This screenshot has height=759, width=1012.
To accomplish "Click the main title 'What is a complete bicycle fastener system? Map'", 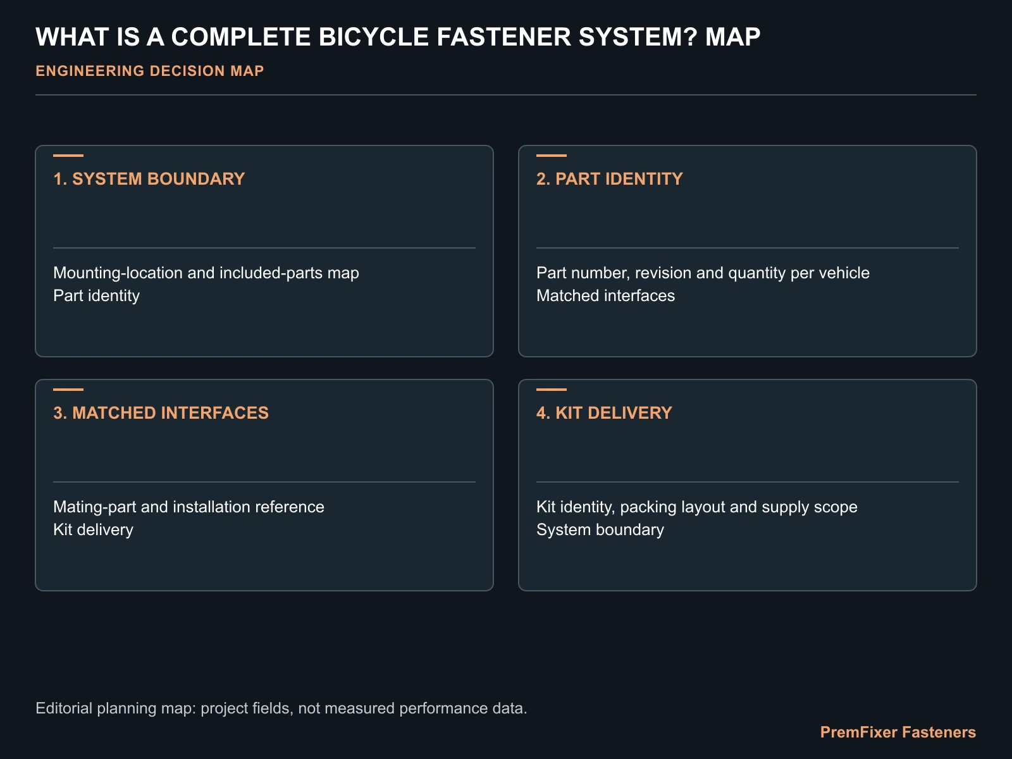I will (398, 37).
